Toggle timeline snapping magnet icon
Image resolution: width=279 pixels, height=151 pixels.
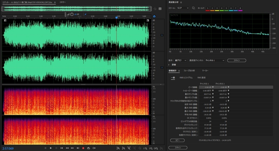click(x=154, y=16)
